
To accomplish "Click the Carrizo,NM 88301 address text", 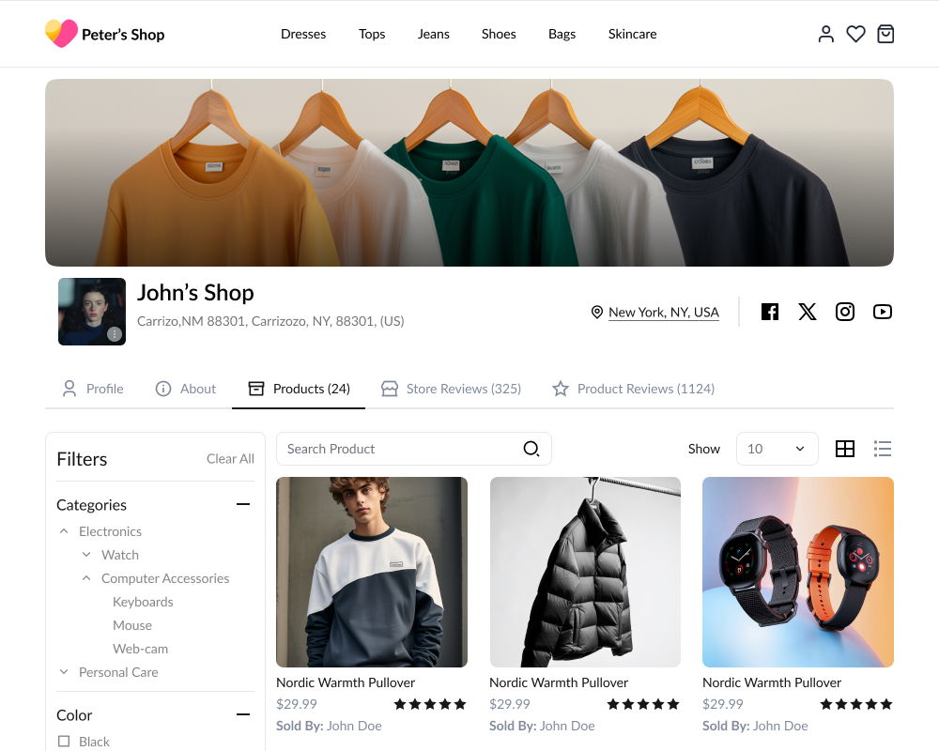I will (x=270, y=321).
